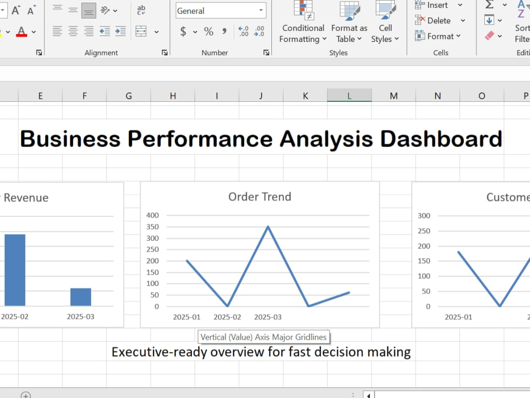530x398 pixels.
Task: Open the AutoSum dropdown arrow
Action: (505, 5)
